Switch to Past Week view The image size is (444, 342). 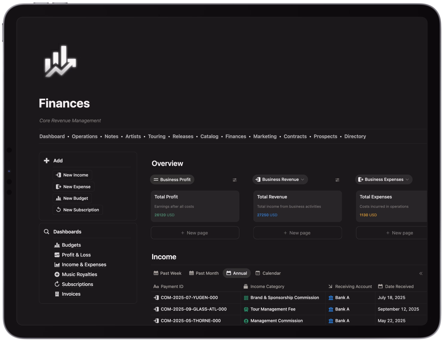[x=167, y=273]
